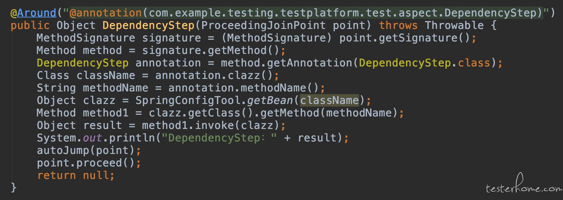Click the autoJump(point) call

point(86,150)
